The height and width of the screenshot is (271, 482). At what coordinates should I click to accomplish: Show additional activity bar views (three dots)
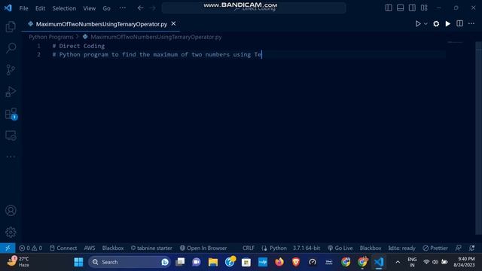point(11,157)
